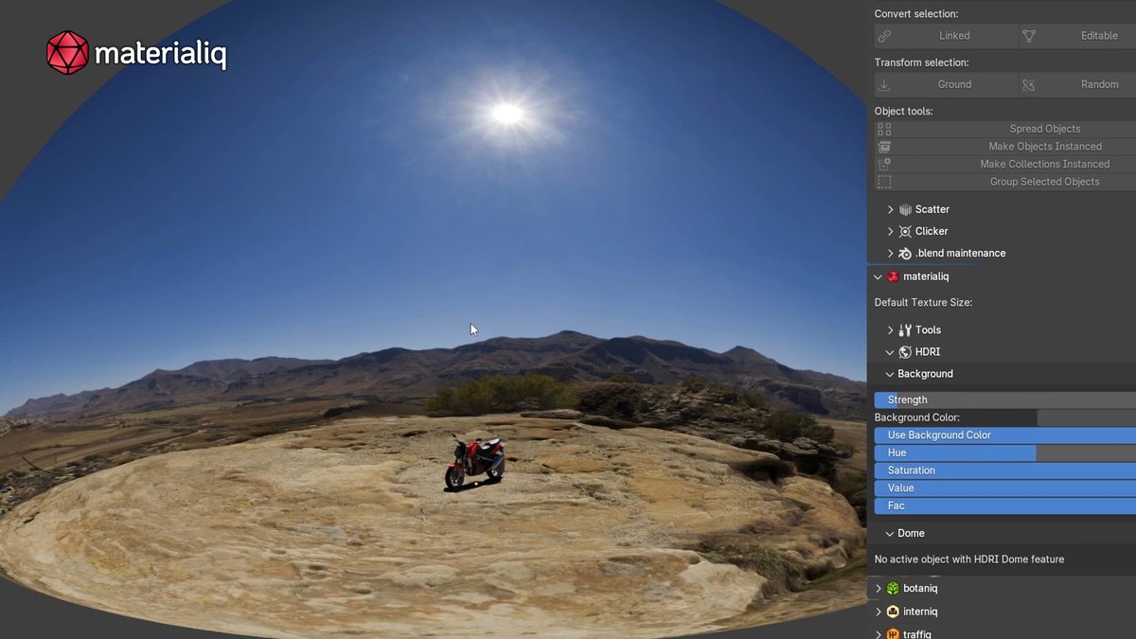Click the 'Object tools:' label
Screen dimensions: 1136x639
[903, 112]
